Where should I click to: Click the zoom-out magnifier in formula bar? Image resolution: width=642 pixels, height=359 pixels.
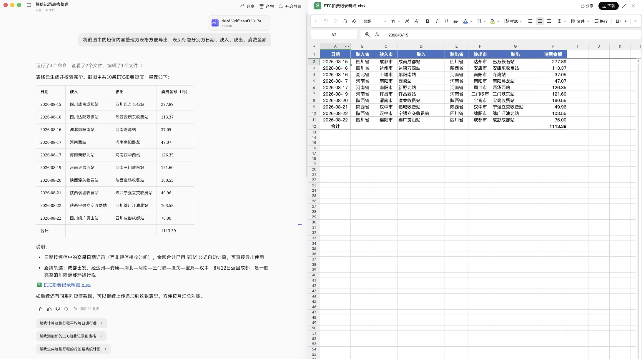click(x=367, y=35)
